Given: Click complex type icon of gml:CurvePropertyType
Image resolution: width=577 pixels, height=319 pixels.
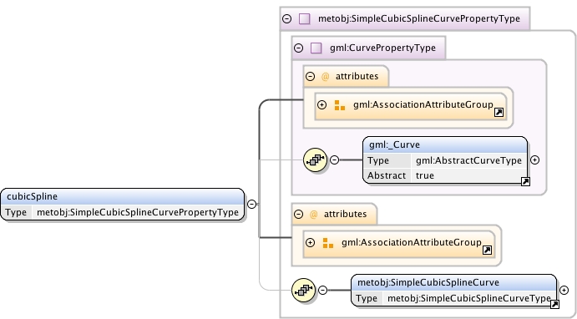Looking at the screenshot, I should pos(316,48).
